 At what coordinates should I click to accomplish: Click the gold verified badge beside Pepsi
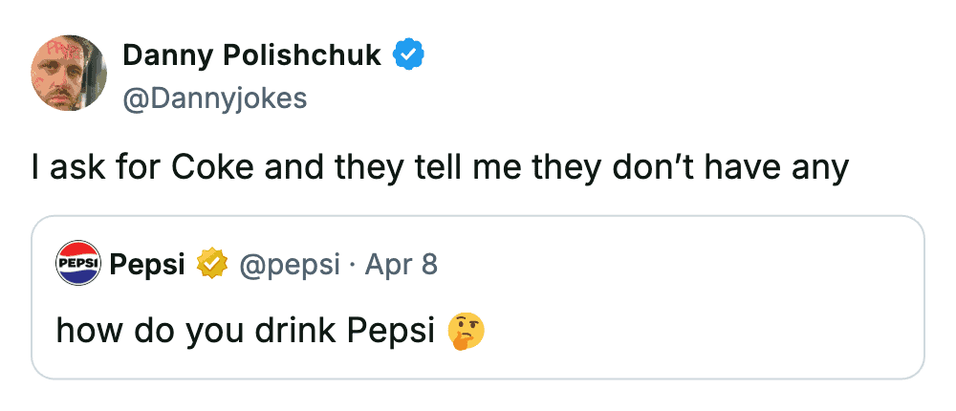pyautogui.click(x=210, y=264)
